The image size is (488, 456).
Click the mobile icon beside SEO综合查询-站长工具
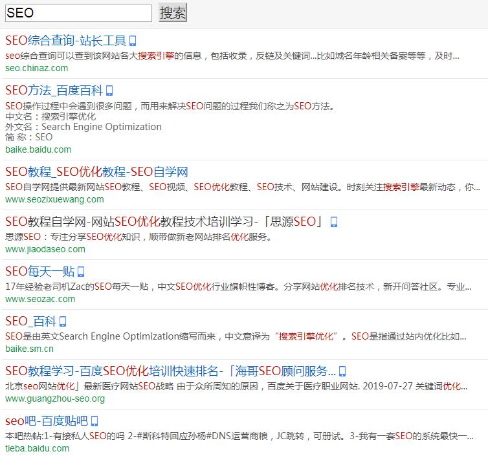(133, 41)
